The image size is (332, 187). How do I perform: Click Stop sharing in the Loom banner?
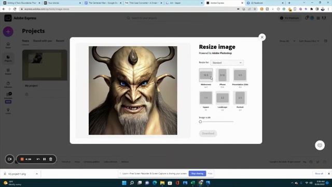pos(197,173)
